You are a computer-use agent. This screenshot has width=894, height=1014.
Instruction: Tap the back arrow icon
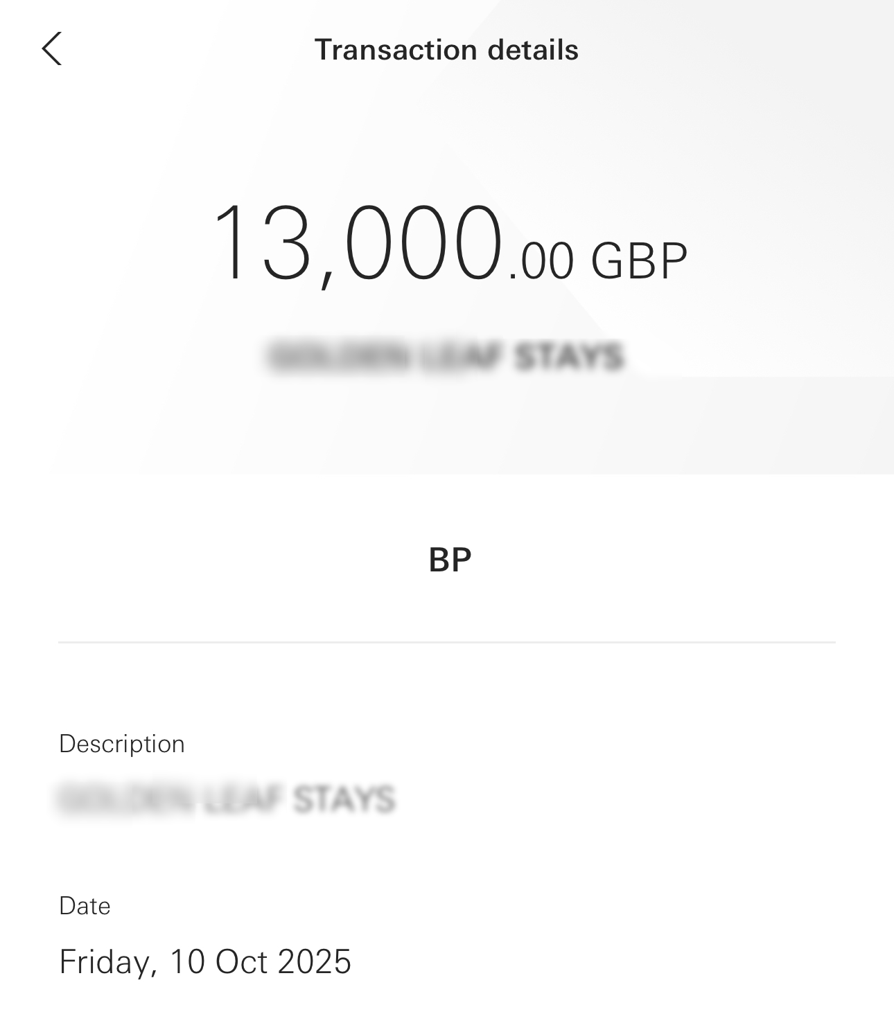[x=52, y=48]
